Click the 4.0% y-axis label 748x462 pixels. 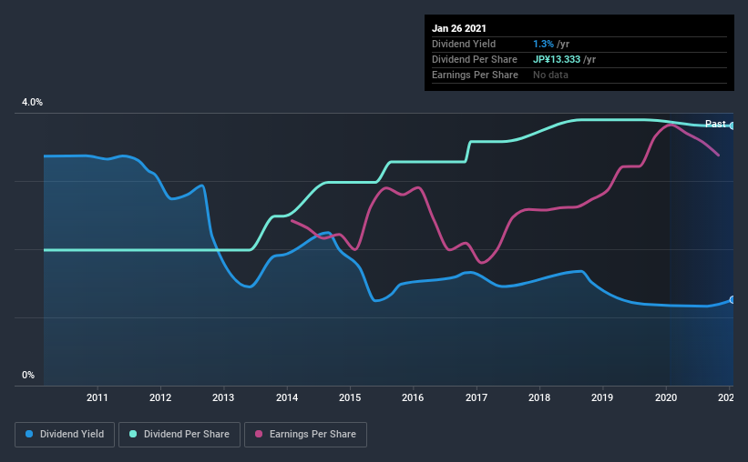coord(32,103)
